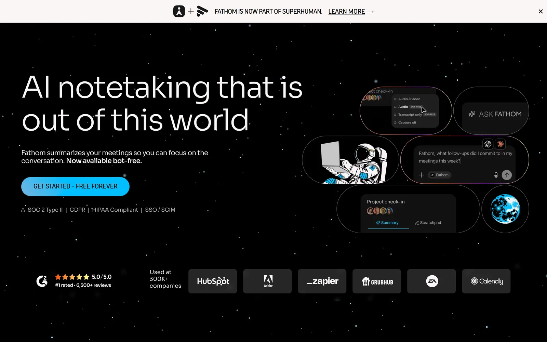This screenshot has width=547, height=342.
Task: Click the 'Used at 300K+ companies' text
Action: pyautogui.click(x=165, y=279)
